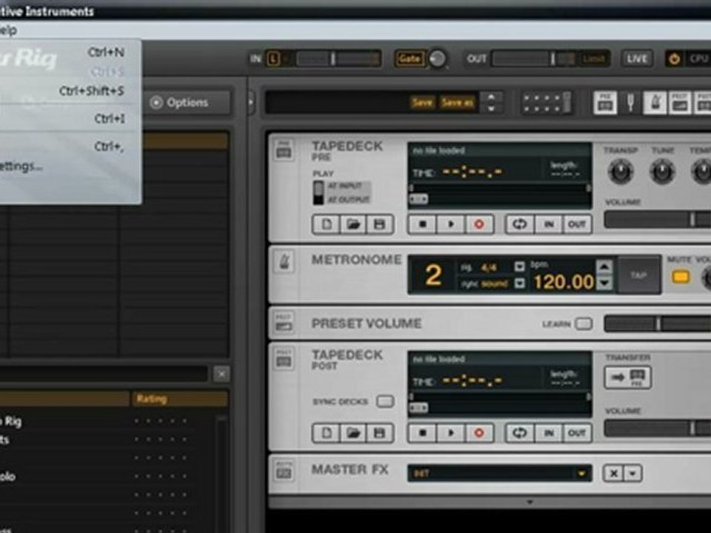Screen dimensions: 711x533
Task: Choose the menu entry with shortcut Ctrl+,
Action: point(70,147)
